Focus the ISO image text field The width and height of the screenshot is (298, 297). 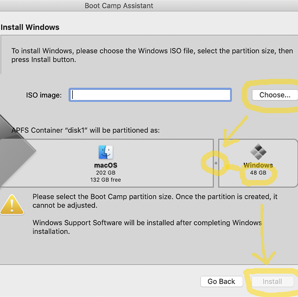pos(150,95)
